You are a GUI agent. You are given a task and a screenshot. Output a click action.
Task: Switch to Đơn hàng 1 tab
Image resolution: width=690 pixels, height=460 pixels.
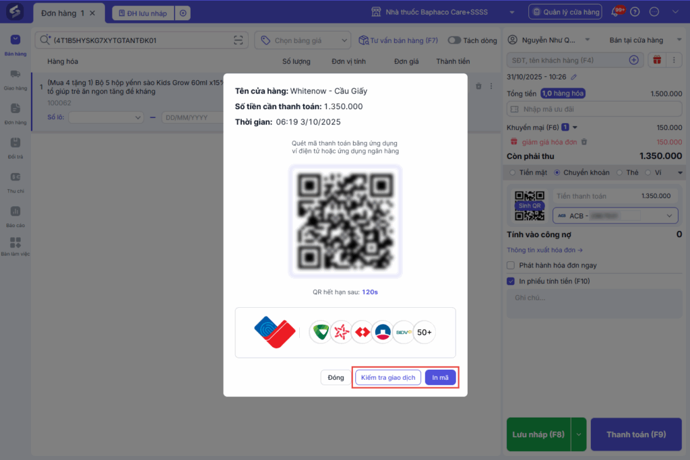(x=63, y=13)
